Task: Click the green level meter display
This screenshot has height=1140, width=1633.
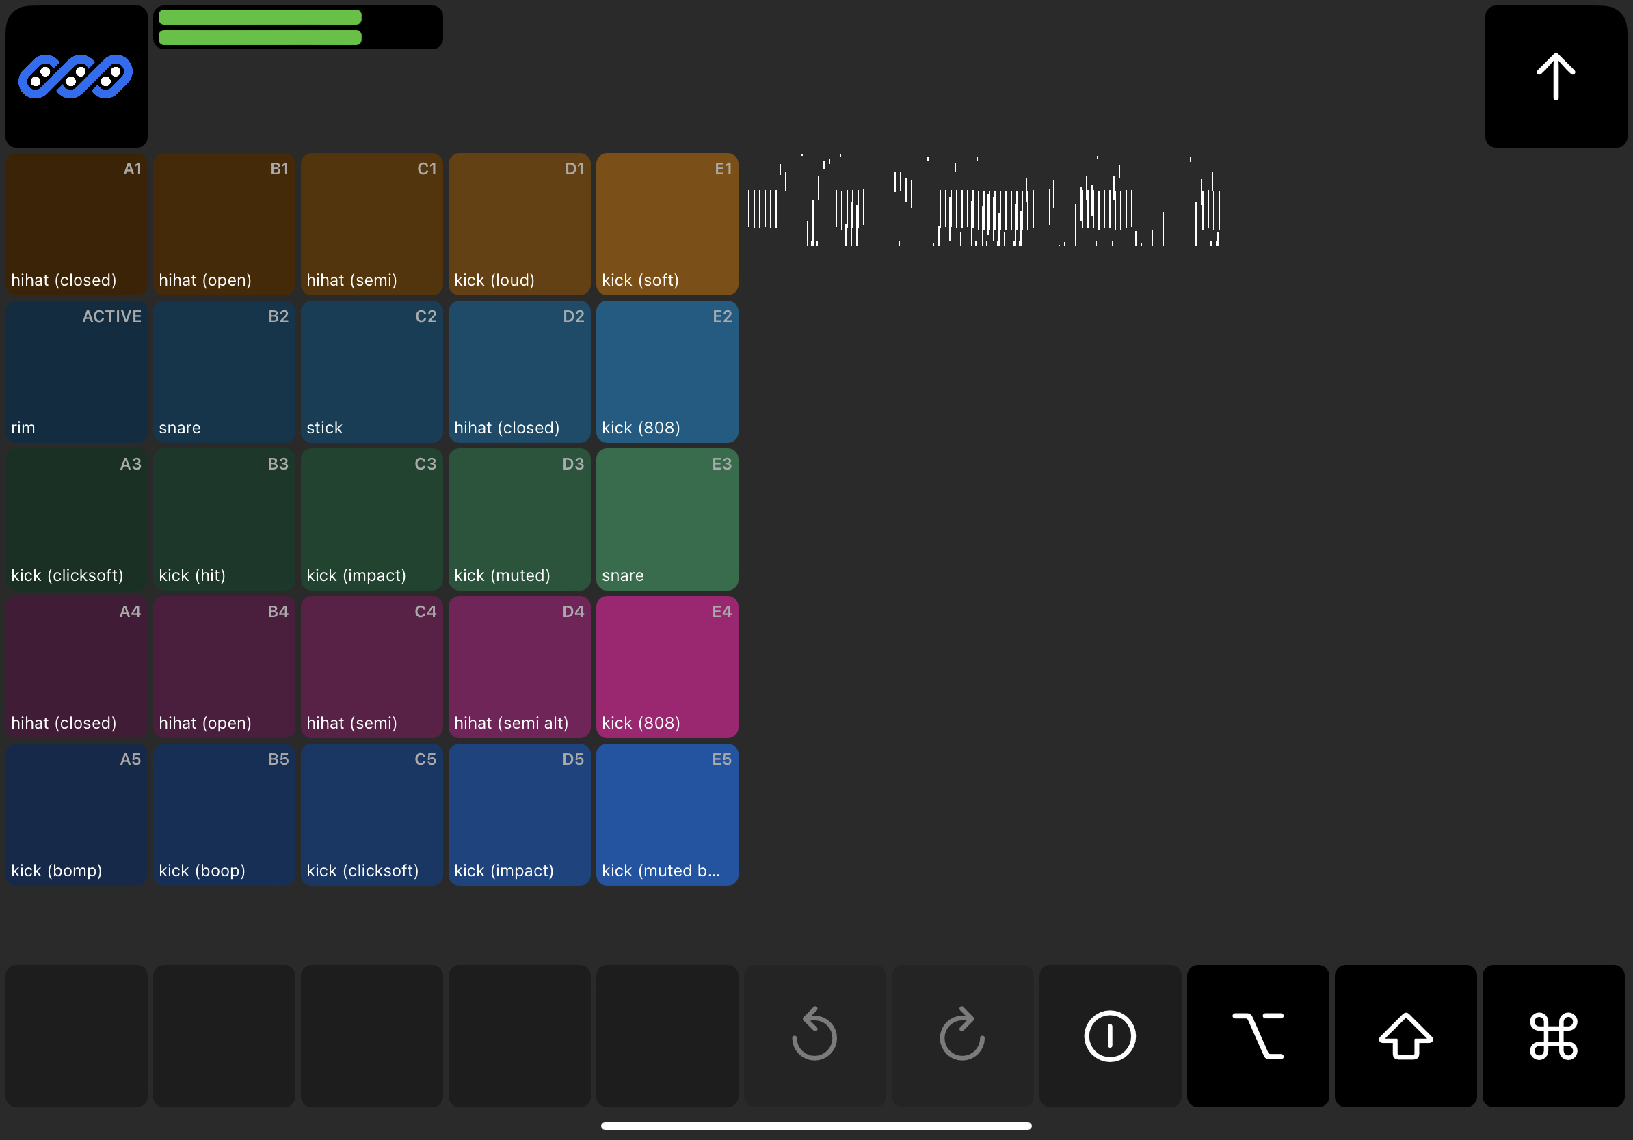Action: click(297, 26)
